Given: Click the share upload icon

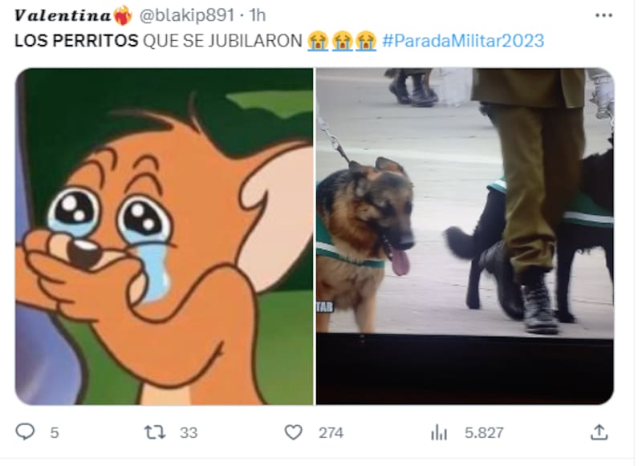Looking at the screenshot, I should pyautogui.click(x=599, y=432).
